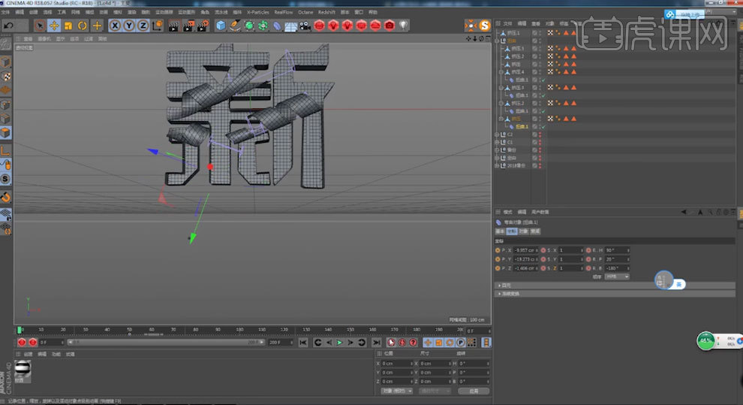Image resolution: width=743 pixels, height=405 pixels.
Task: Select the Spline Pen tool icon
Action: click(x=235, y=26)
